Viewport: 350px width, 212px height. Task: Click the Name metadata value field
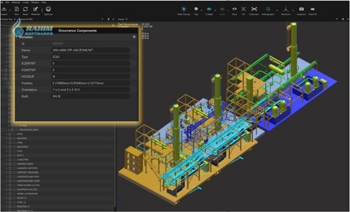point(90,50)
